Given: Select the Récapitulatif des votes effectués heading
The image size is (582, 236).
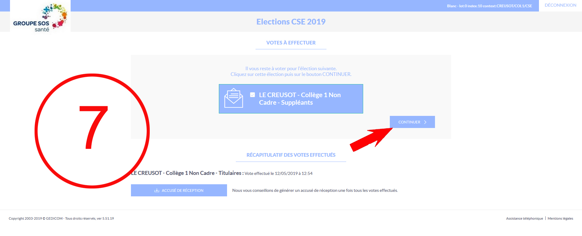Looking at the screenshot, I should (x=291, y=155).
